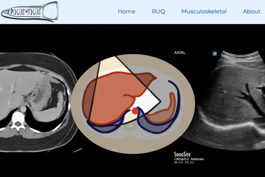Click the MI: 0.9 TIS: 0.2 text
The image size is (265, 177).
pos(184,162)
